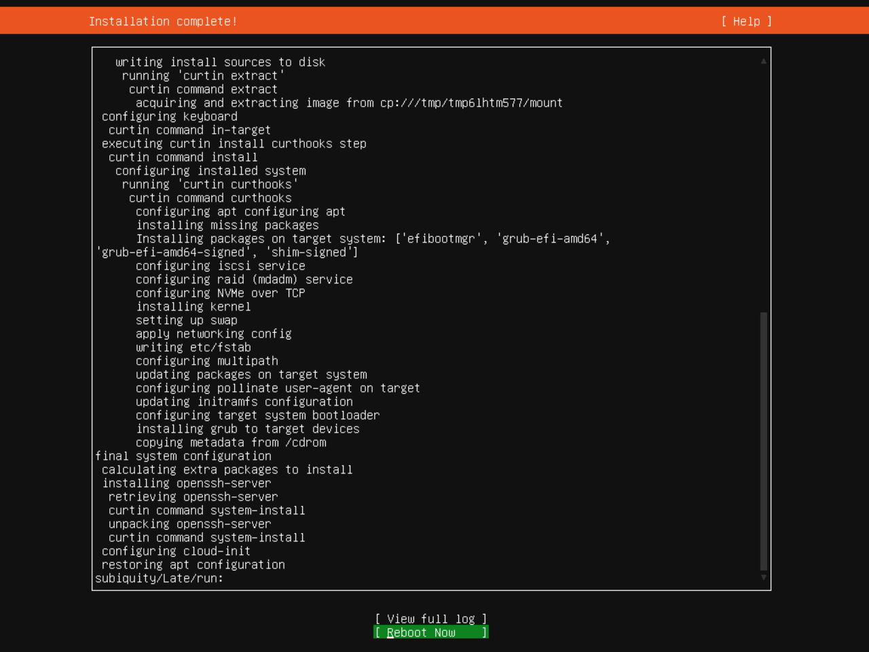Select 'curtin command in-target' log line
869x652 pixels.
coord(190,130)
